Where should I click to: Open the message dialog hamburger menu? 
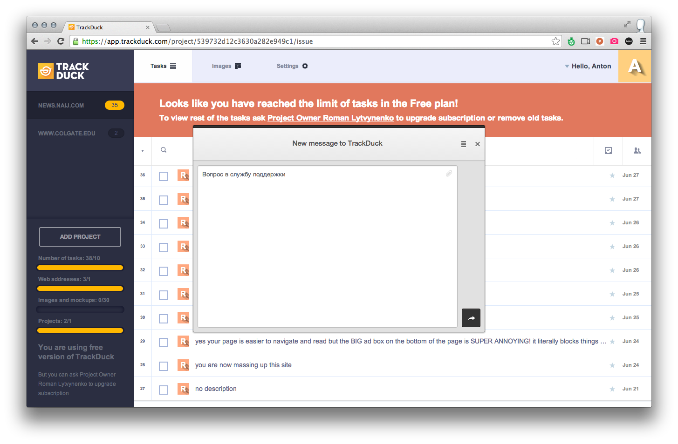point(464,144)
